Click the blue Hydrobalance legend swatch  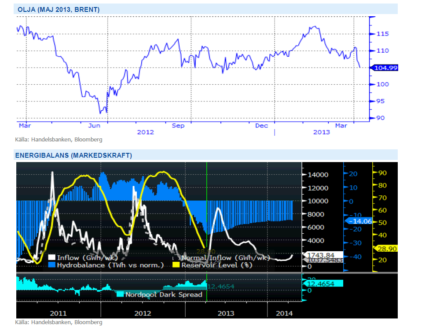pyautogui.click(x=51, y=265)
